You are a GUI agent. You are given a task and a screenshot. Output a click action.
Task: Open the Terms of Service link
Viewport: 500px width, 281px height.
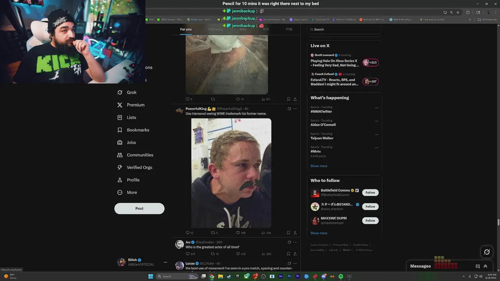coord(320,245)
